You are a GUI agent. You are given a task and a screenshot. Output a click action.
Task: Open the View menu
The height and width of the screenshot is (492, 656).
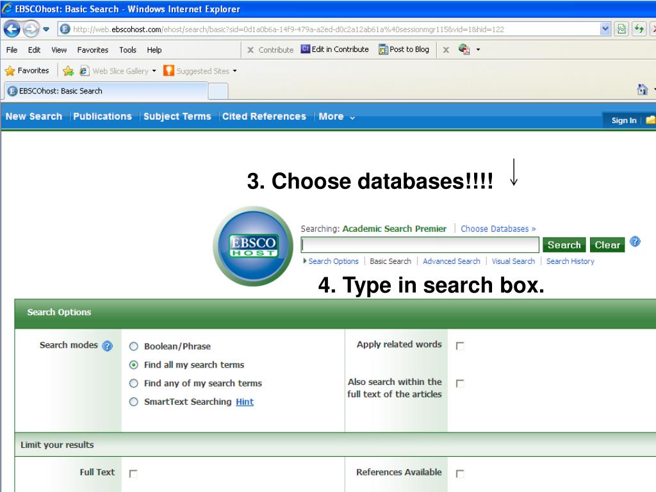pyautogui.click(x=59, y=50)
